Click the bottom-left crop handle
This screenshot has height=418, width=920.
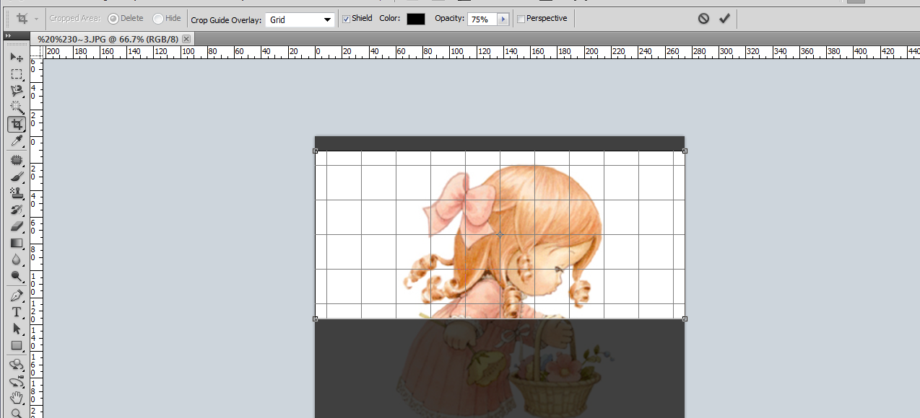tap(315, 319)
